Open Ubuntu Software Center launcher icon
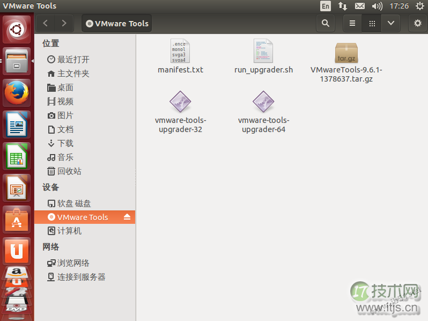 [17, 220]
